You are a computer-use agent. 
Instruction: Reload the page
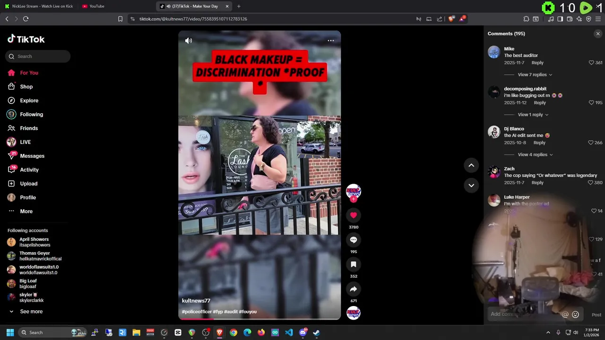coord(26,19)
